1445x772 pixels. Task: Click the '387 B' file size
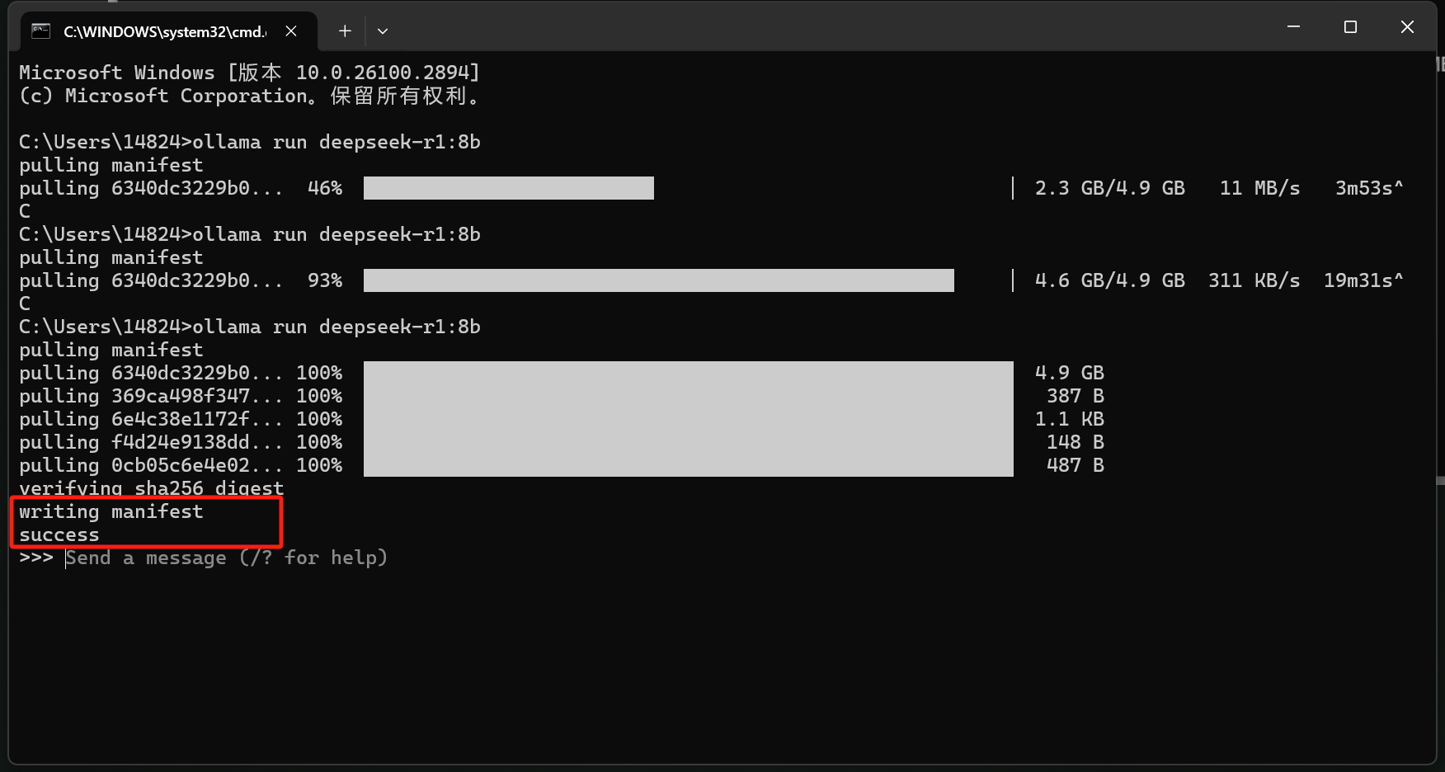(1076, 396)
